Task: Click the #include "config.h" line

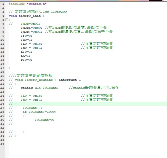Action: (28, 4)
